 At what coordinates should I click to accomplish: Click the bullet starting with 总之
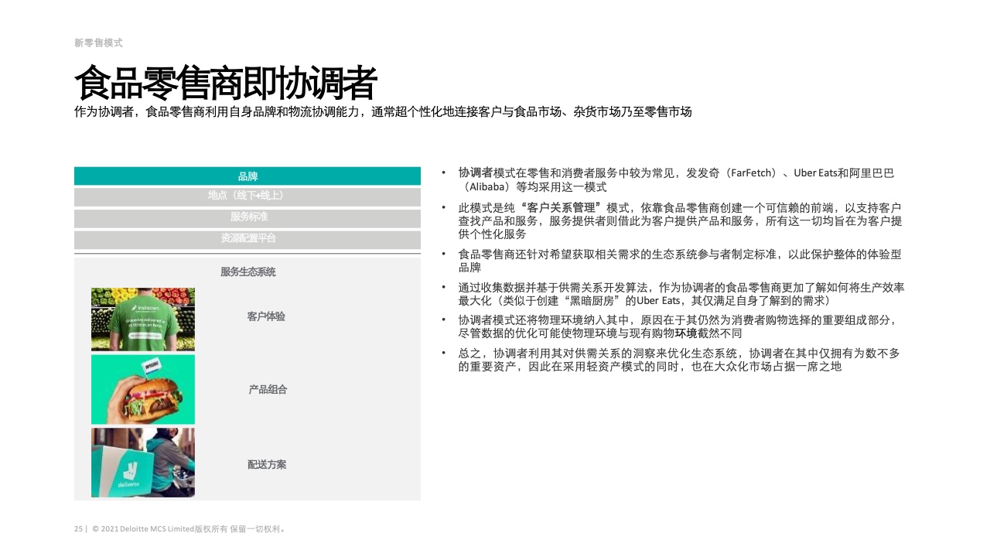pyautogui.click(x=678, y=360)
